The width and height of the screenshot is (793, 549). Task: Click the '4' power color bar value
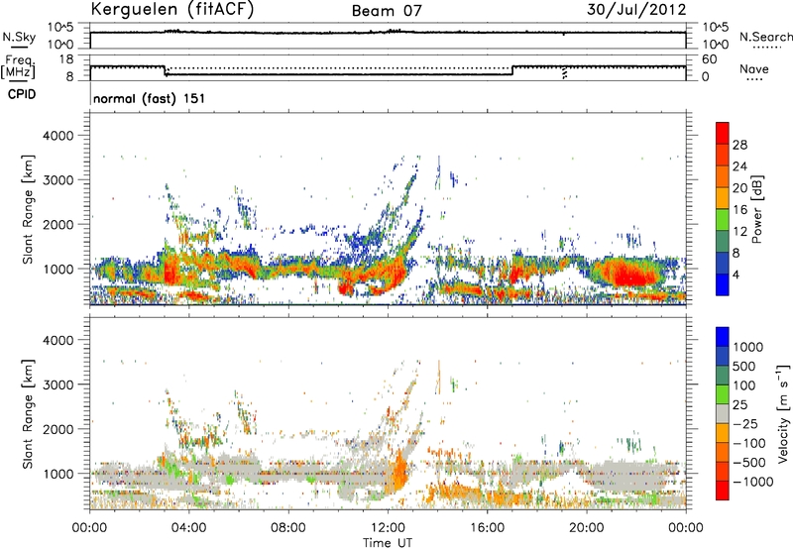736,274
